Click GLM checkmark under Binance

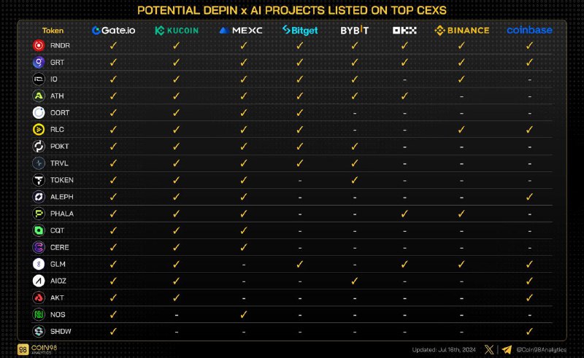click(x=461, y=264)
